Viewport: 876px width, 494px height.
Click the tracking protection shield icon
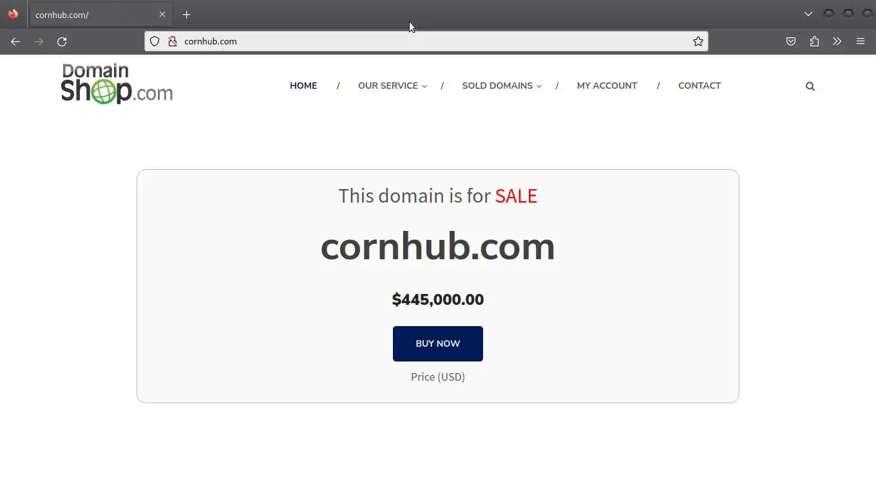pos(155,41)
